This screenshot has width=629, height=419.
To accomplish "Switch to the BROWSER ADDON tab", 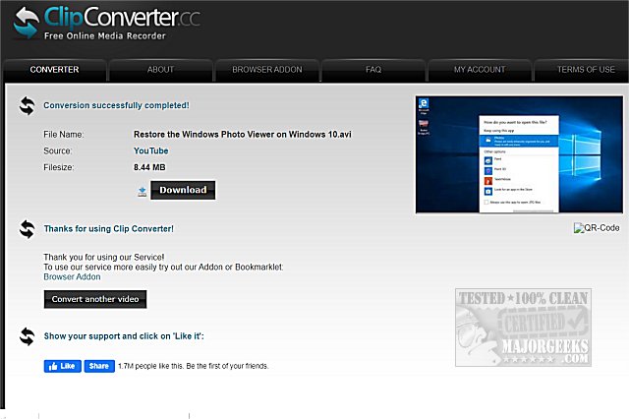I will (267, 70).
